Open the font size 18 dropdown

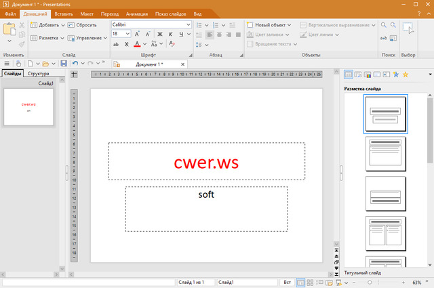[127, 34]
